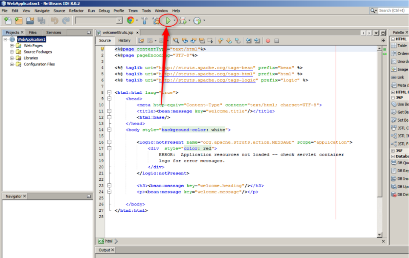Select the welcomeStruts.jsp editor tab
The image size is (409, 258).
(x=118, y=33)
